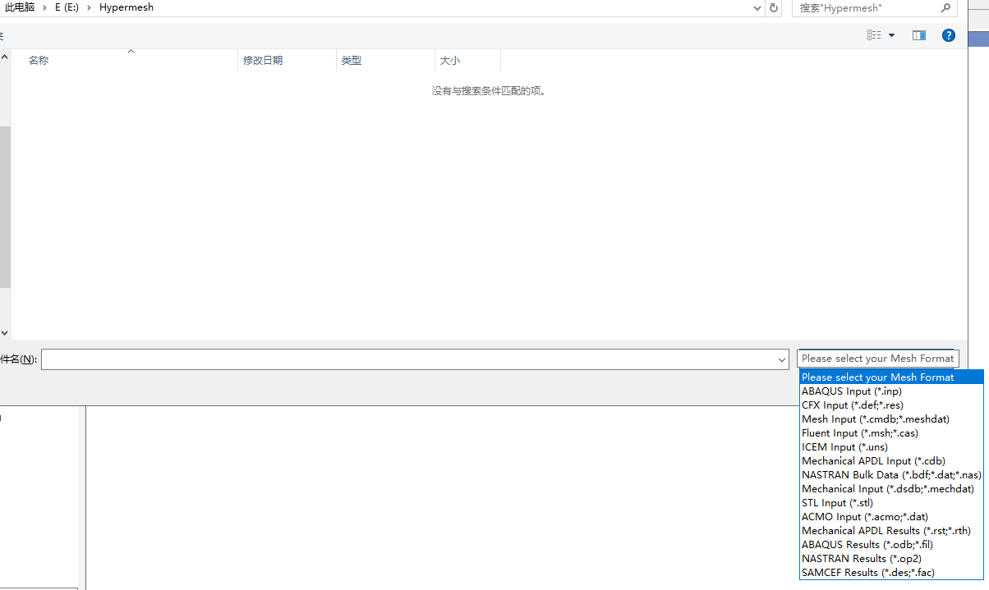Focus the file name input field
The height and width of the screenshot is (590, 989).
coord(408,359)
